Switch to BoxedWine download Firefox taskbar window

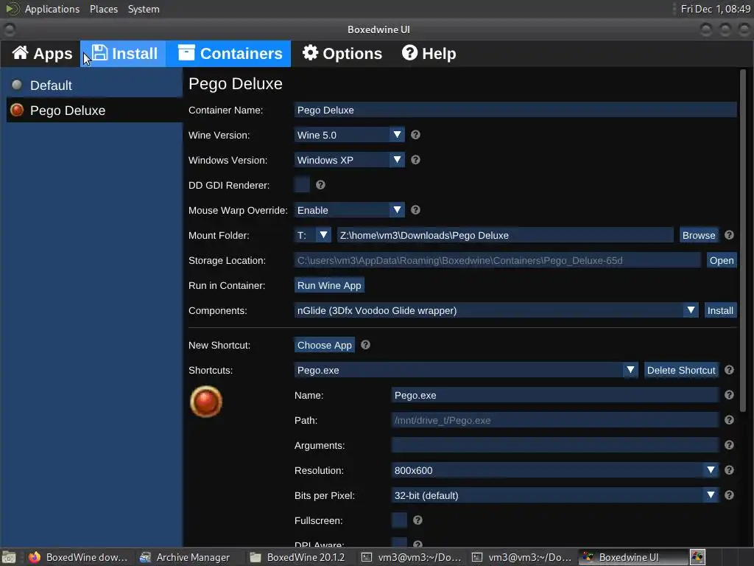[x=78, y=557]
